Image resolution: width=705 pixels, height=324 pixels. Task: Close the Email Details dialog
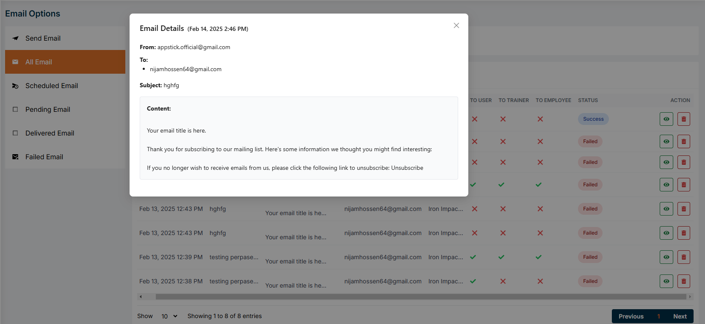point(456,25)
